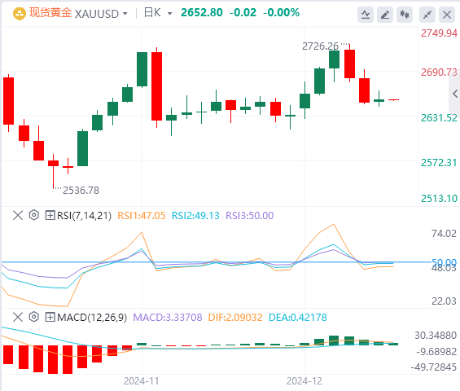Click the 30.34880 MACD axis label
This screenshot has height=391, width=460.
[x=436, y=336]
